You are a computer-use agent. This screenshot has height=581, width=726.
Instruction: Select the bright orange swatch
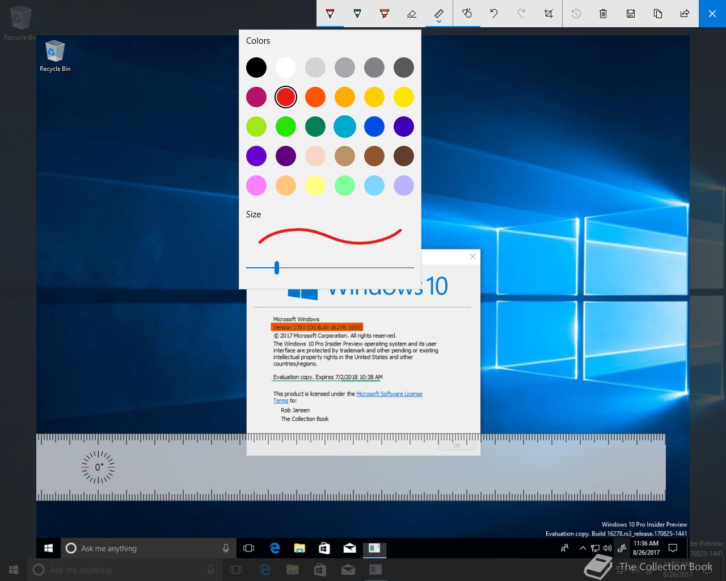pos(315,97)
